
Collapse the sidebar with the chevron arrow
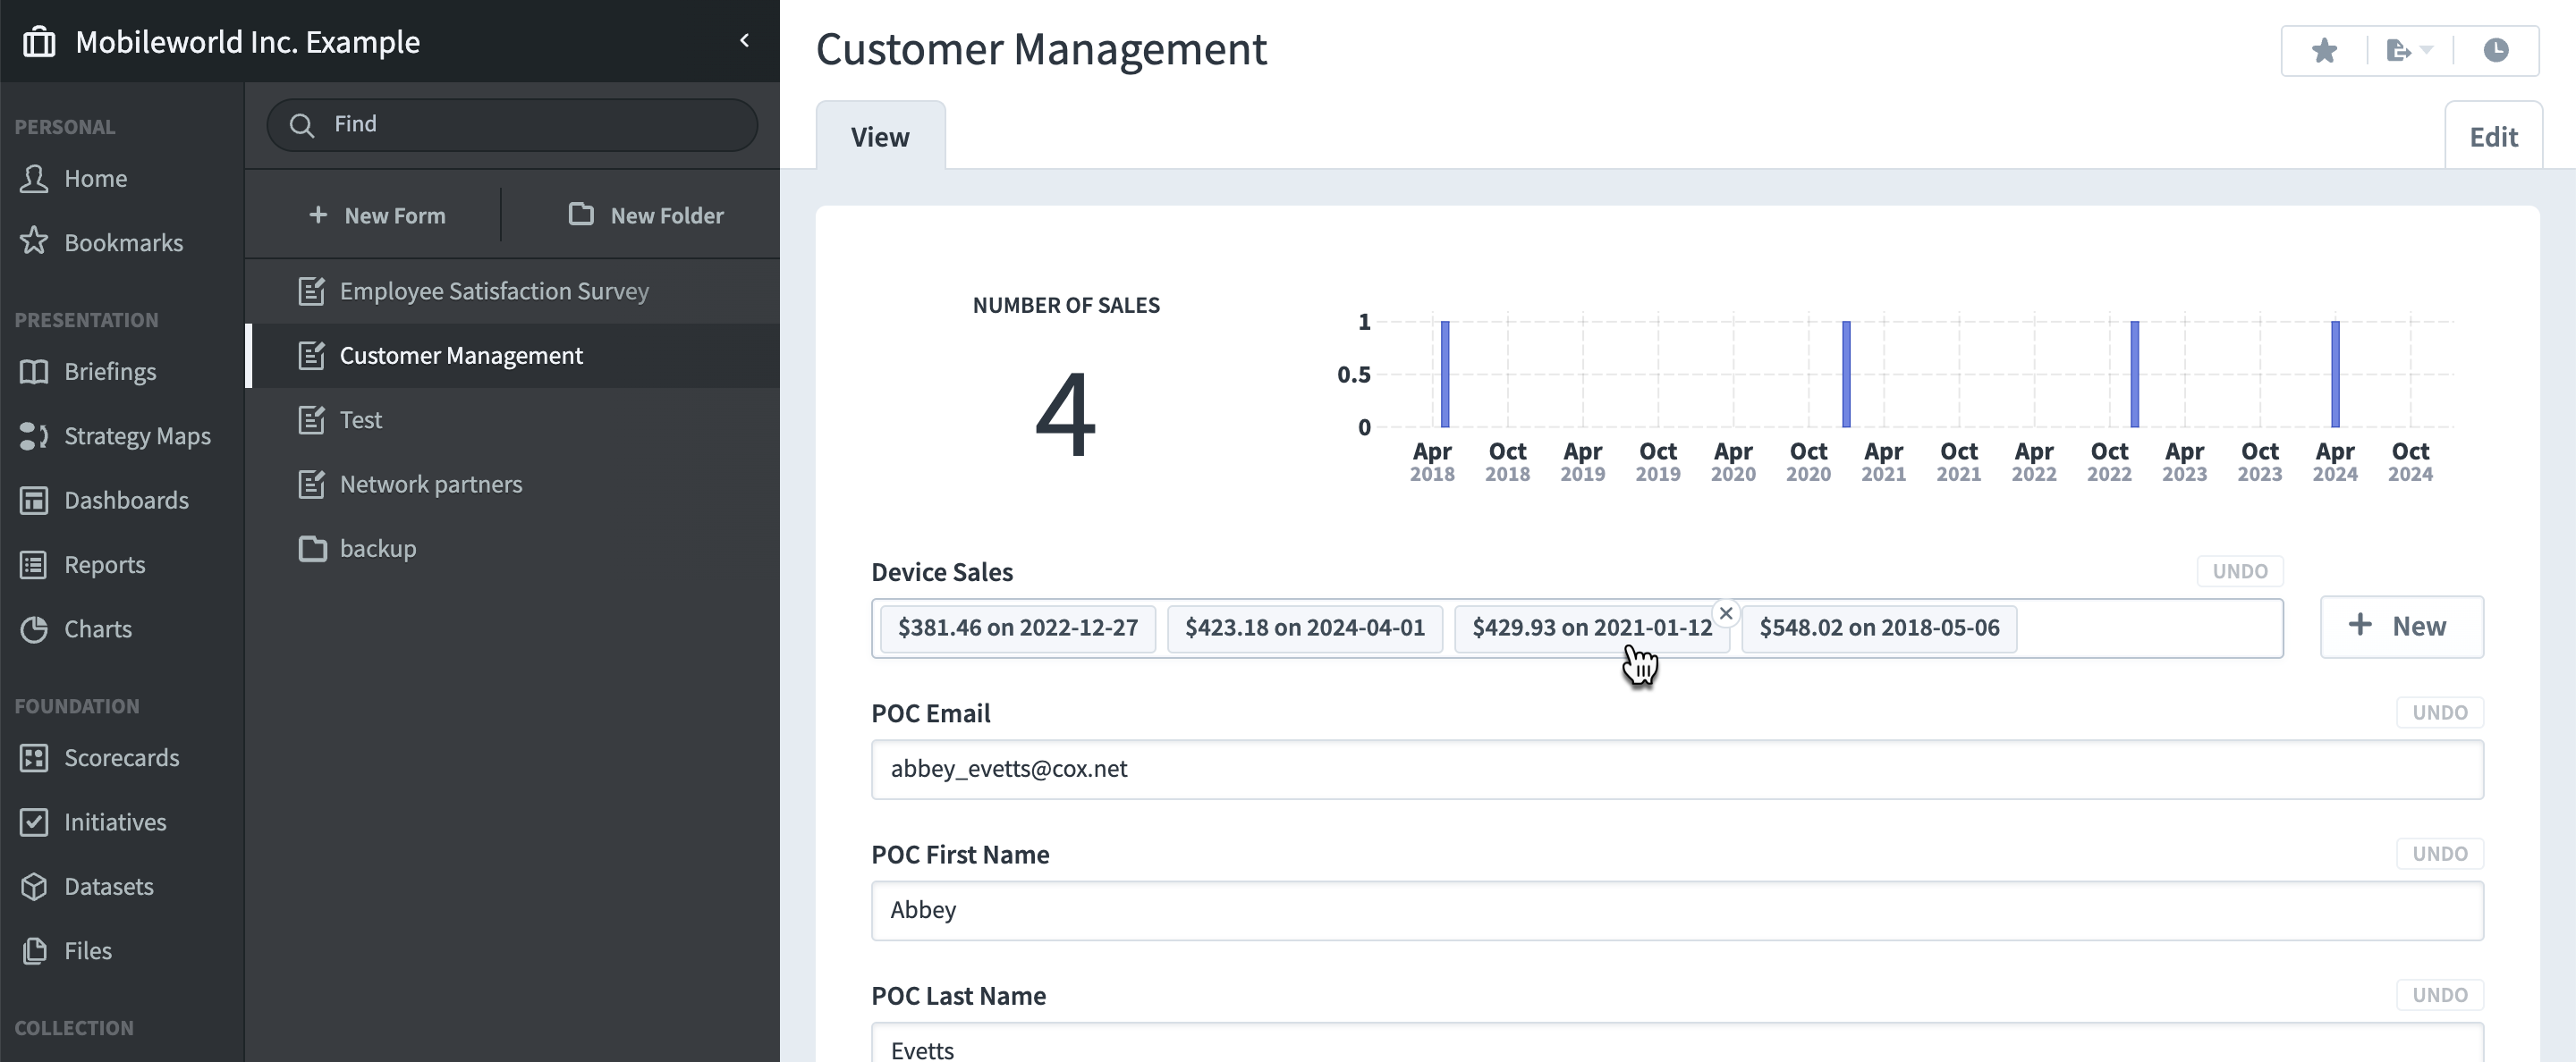point(744,41)
